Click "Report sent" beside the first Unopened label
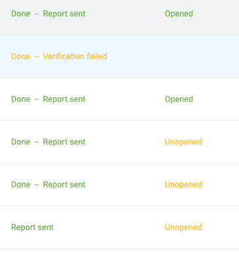Screen dimensions: 239x253 [x=64, y=142]
